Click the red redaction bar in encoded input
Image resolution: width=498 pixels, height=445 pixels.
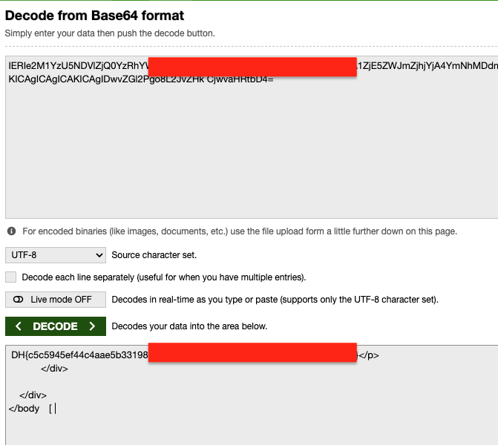252,67
